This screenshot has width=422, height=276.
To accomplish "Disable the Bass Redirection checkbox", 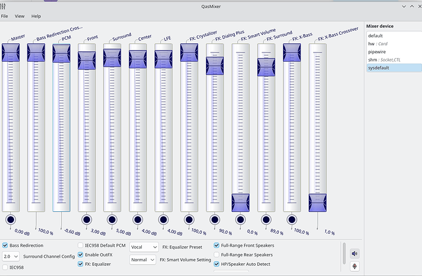I will pos(6,245).
